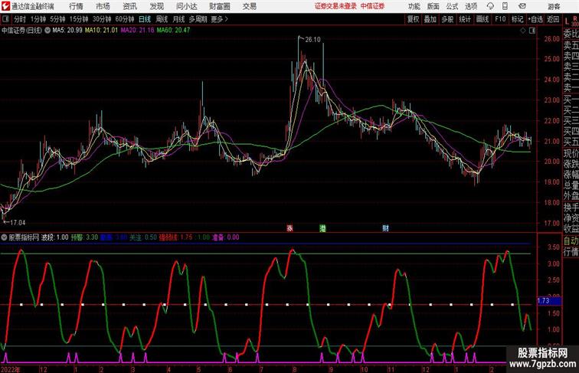Screen dimensions: 579x373
Task: Click the 多股 button
Action: point(447,19)
